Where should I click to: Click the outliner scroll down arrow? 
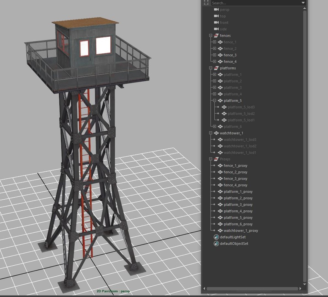(305, 284)
